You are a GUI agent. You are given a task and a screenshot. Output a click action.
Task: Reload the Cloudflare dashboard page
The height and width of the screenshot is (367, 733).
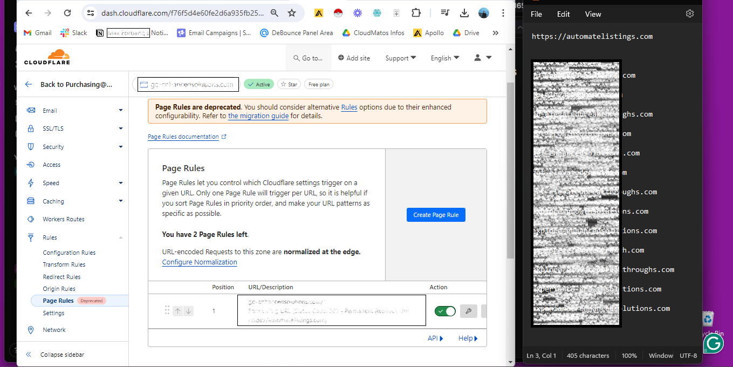pos(67,13)
